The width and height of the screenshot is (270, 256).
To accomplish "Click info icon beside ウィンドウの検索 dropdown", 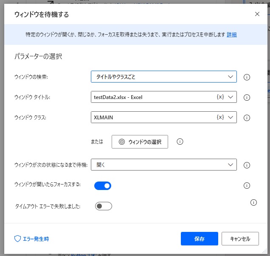I will pos(247,77).
